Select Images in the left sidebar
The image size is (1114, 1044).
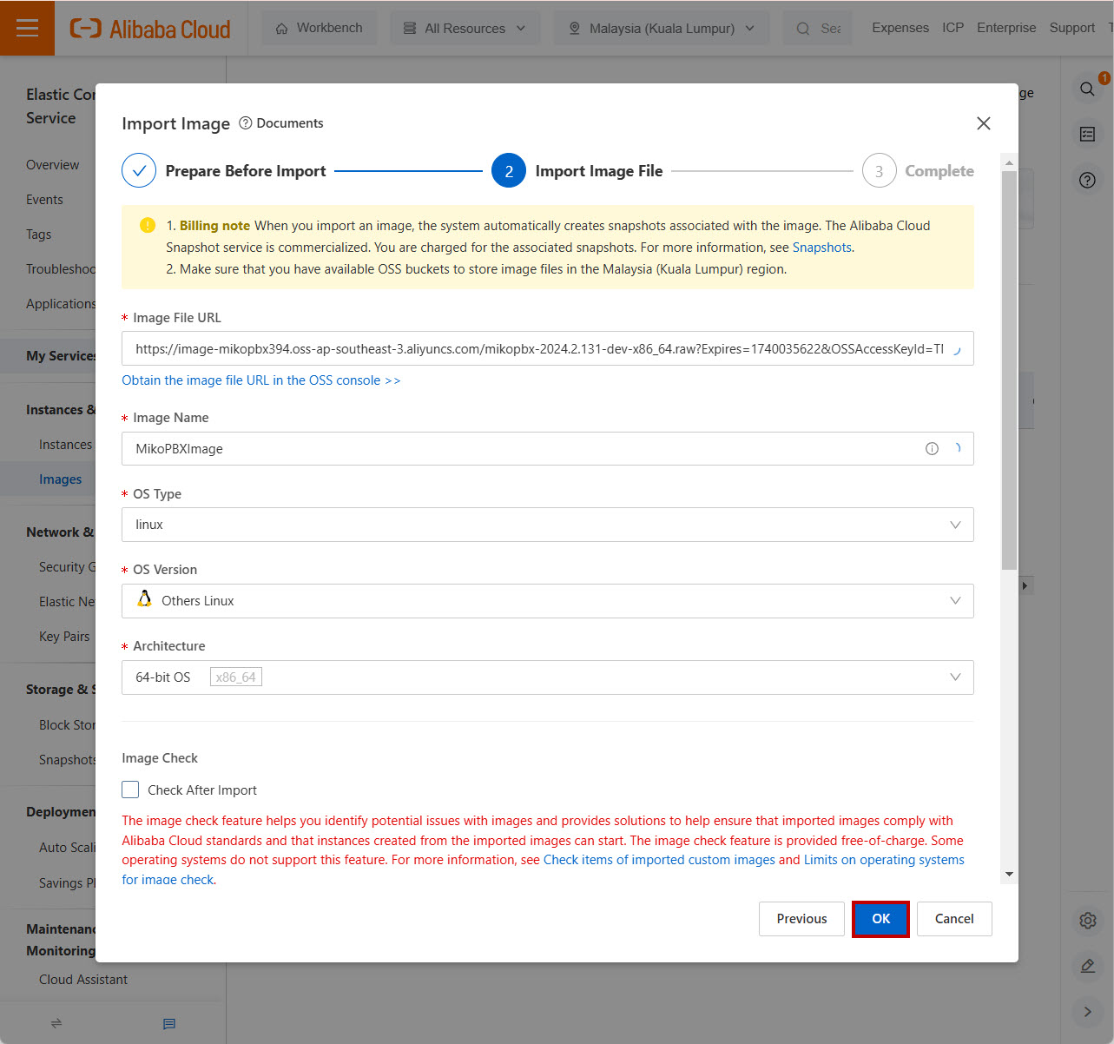pyautogui.click(x=60, y=479)
